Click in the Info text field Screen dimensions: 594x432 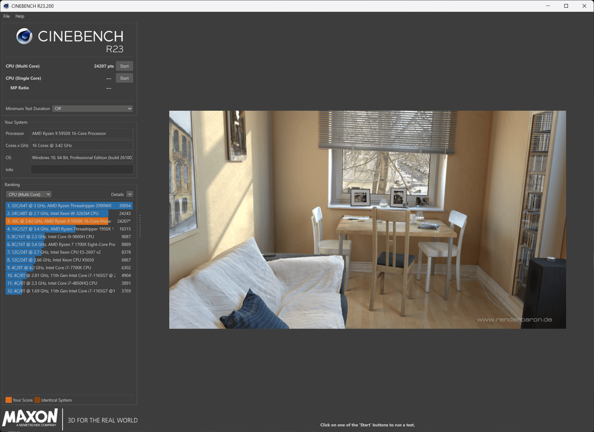tap(81, 169)
